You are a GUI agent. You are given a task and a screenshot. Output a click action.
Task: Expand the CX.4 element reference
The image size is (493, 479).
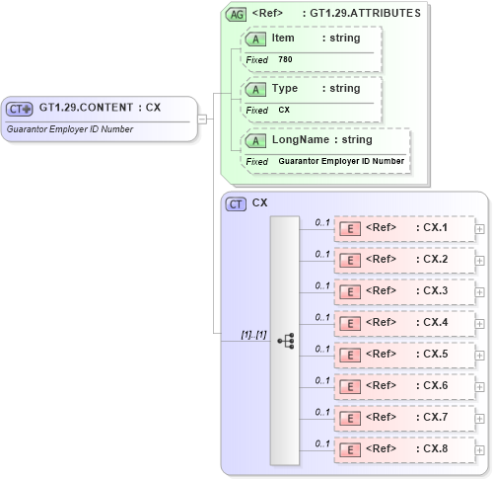pyautogui.click(x=479, y=324)
